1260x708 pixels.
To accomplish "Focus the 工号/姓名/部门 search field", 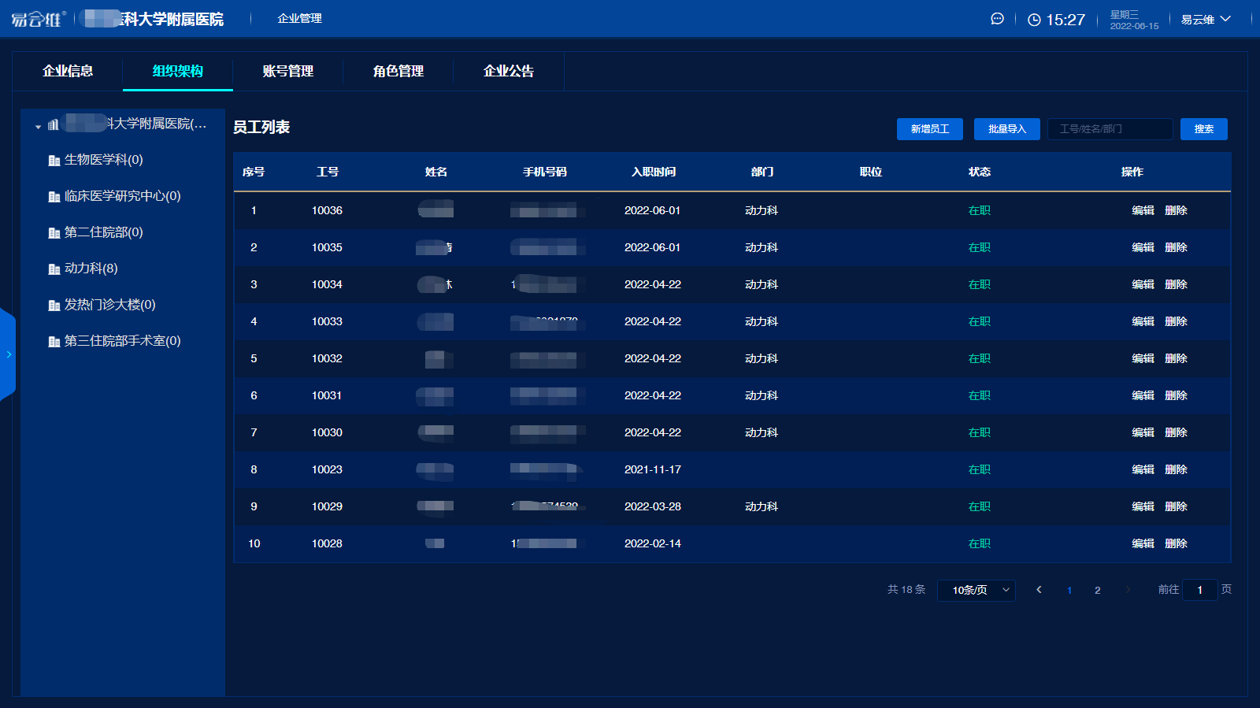I will pos(1110,129).
